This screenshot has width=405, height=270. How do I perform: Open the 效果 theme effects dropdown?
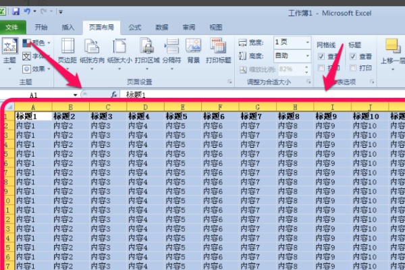coord(36,69)
